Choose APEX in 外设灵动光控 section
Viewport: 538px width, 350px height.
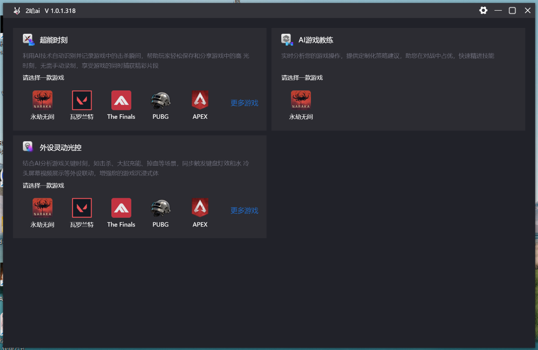200,208
